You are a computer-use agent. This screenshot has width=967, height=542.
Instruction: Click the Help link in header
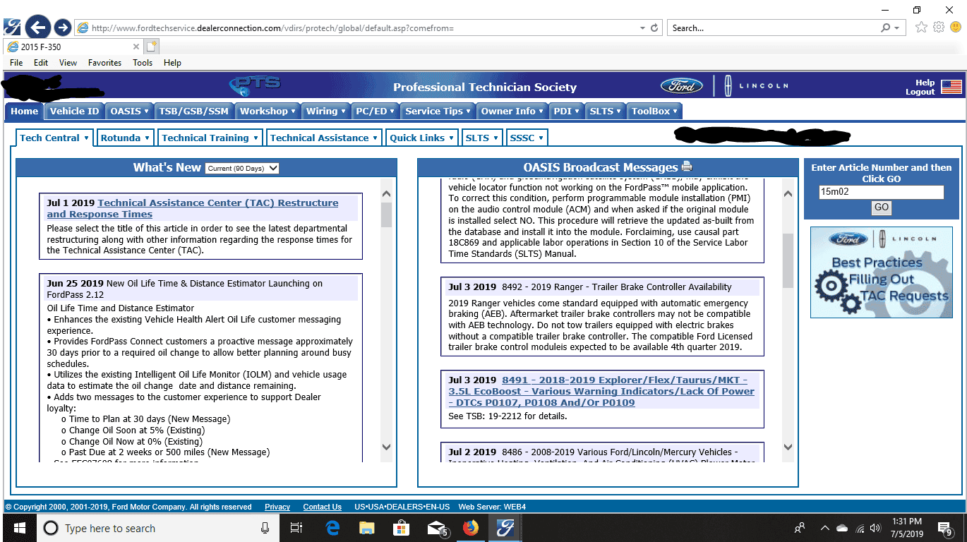tap(925, 83)
